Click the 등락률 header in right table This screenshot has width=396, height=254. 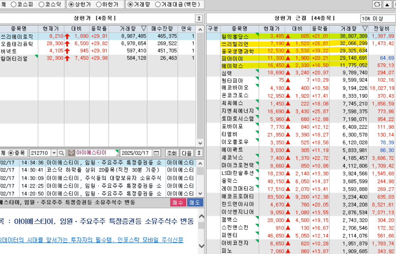[320, 29]
